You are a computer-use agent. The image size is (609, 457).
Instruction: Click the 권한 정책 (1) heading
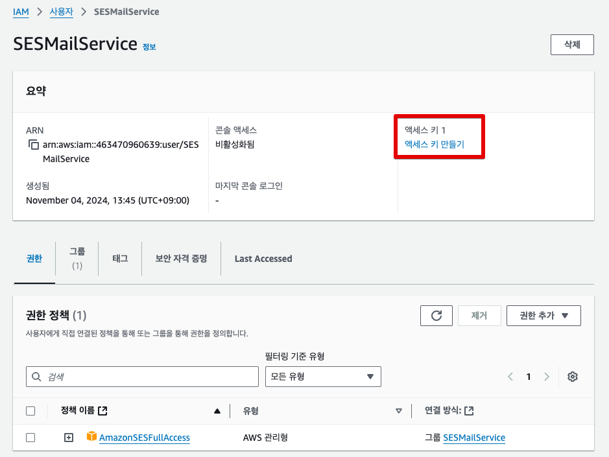pyautogui.click(x=56, y=315)
